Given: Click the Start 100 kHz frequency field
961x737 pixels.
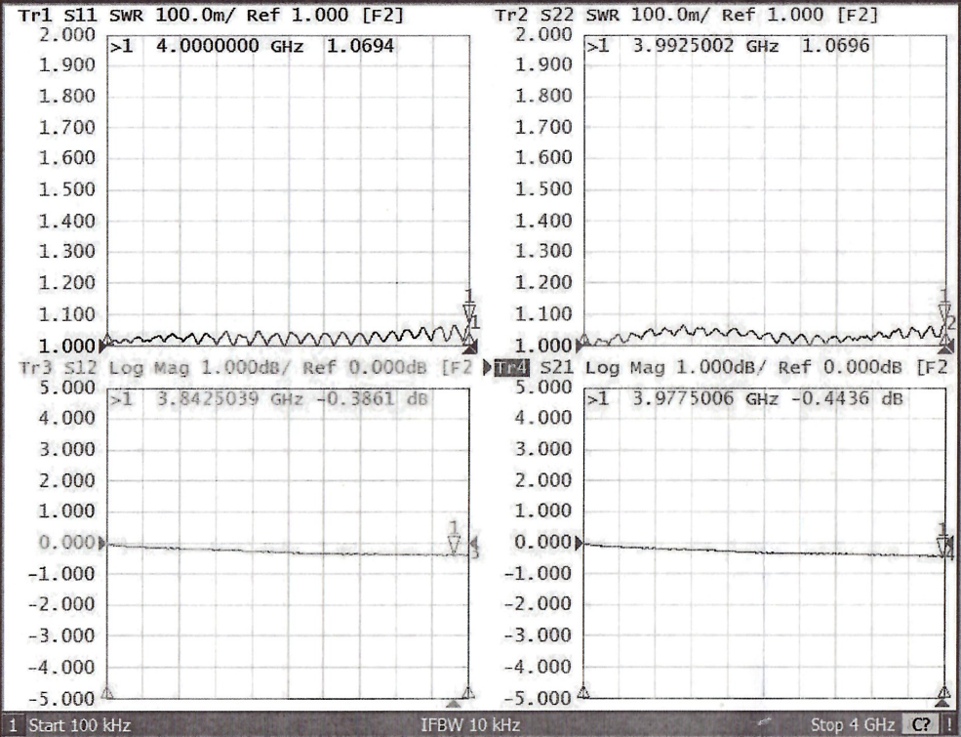Looking at the screenshot, I should [x=78, y=725].
